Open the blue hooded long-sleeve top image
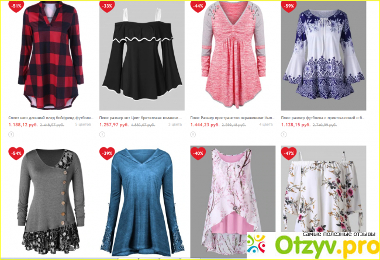This screenshot has width=380, height=260. 142,201
